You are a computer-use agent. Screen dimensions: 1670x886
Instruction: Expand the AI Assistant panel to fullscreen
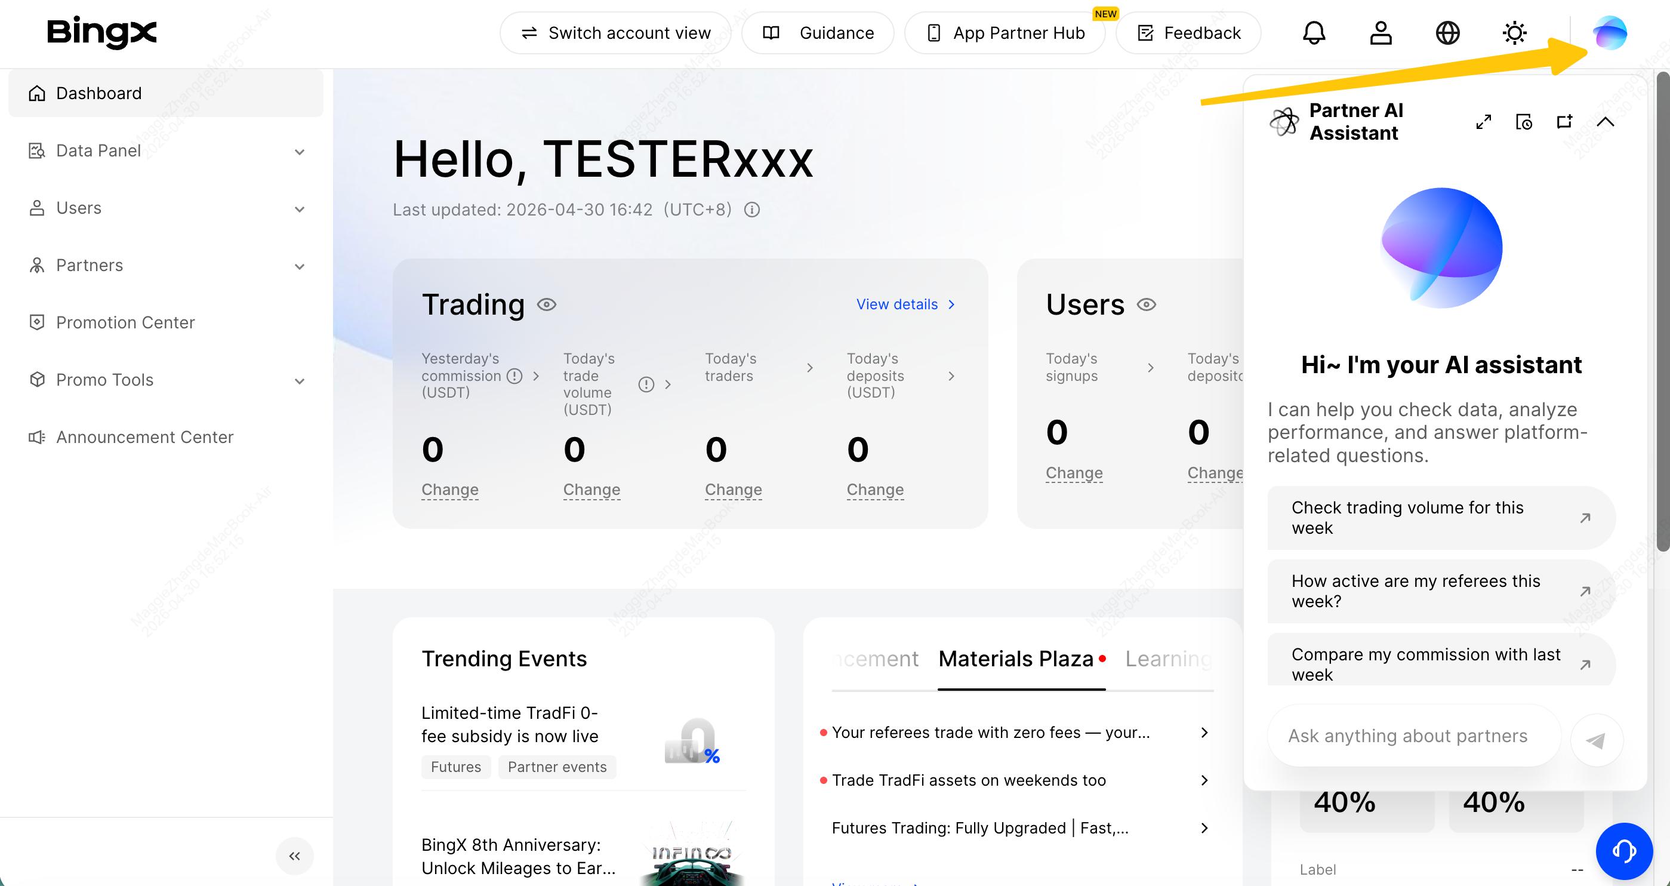[1483, 122]
